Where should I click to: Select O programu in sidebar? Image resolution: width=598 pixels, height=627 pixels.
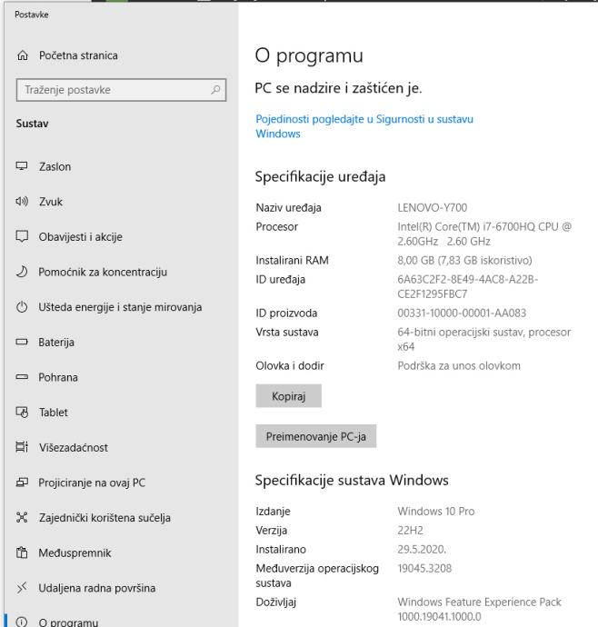coord(68,622)
